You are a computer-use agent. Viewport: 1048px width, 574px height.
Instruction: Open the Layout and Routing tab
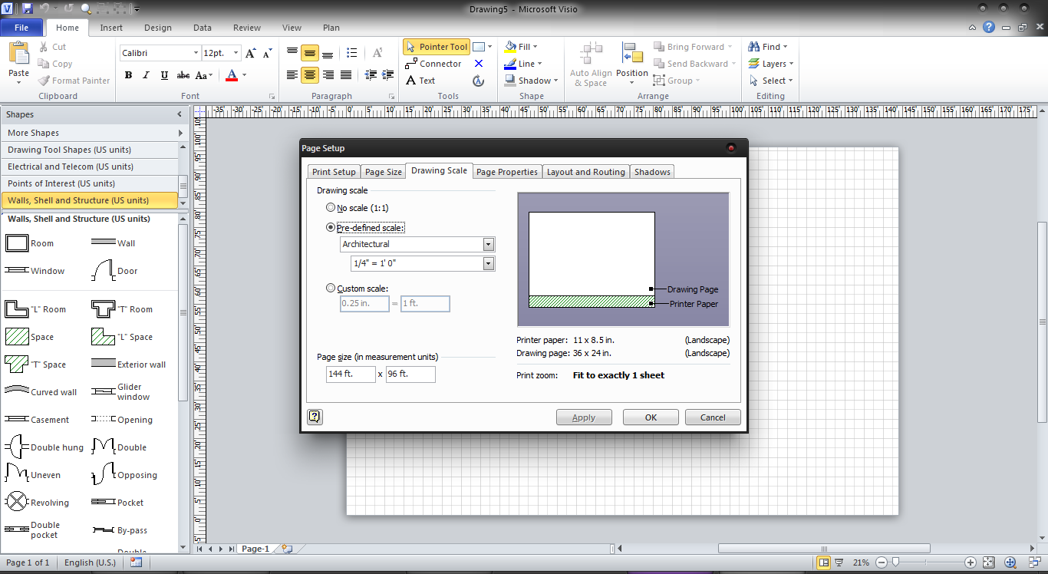[586, 172]
